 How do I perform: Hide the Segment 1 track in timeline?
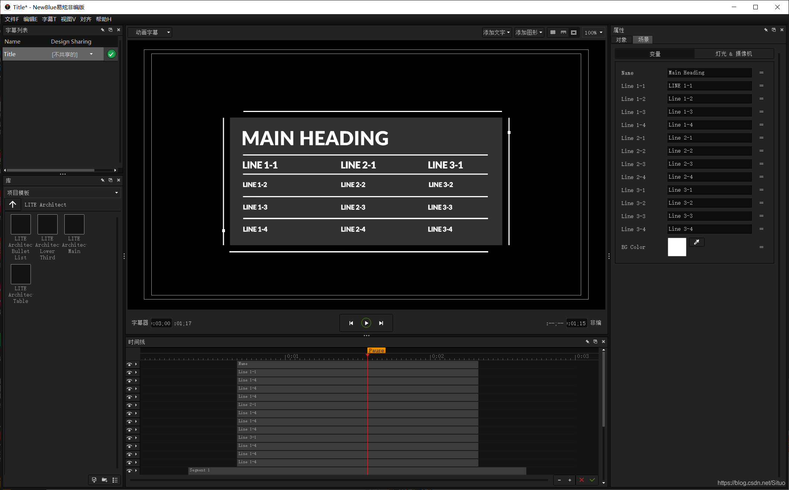tap(129, 471)
